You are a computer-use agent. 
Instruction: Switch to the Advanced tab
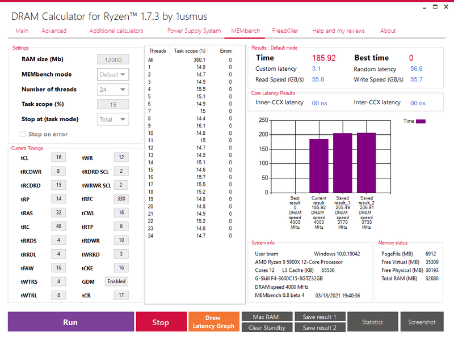pos(54,31)
